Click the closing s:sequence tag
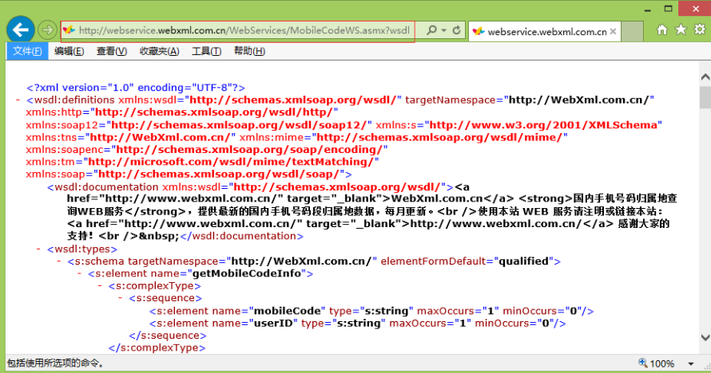This screenshot has height=373, width=711. point(168,336)
